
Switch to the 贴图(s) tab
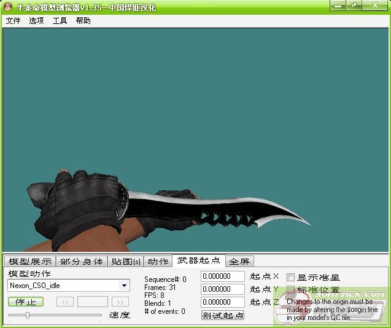pos(126,261)
